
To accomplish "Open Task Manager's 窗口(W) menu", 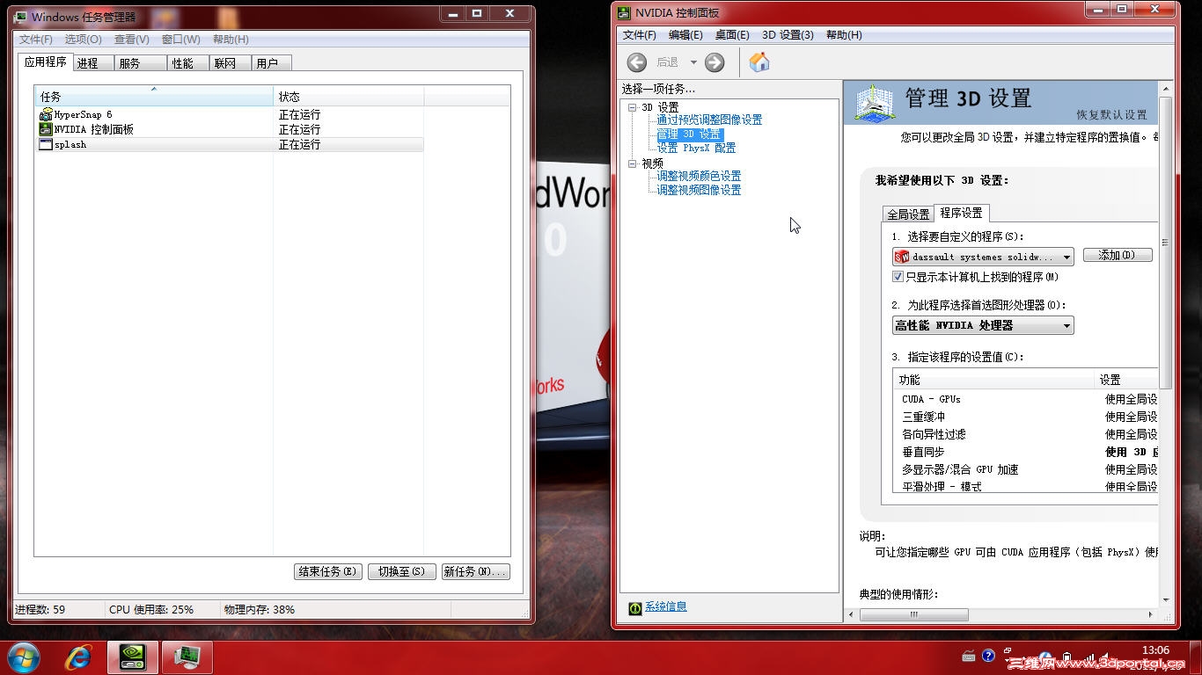I will coord(180,40).
